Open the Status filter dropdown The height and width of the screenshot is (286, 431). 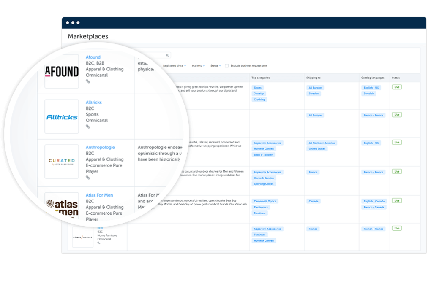click(215, 66)
